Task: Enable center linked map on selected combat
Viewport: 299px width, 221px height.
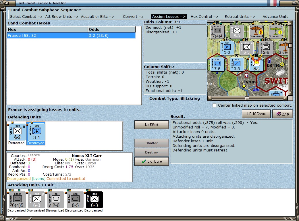Action: [214, 105]
